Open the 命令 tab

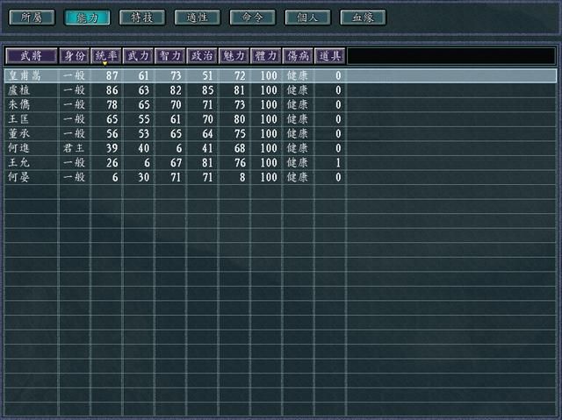click(x=252, y=18)
